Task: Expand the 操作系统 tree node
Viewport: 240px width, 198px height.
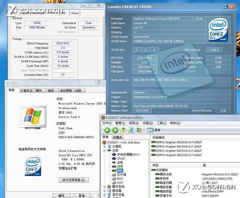Action: coord(105,187)
